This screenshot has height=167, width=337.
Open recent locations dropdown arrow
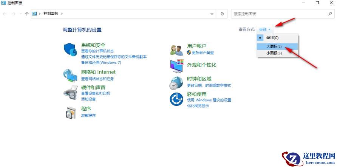pyautogui.click(x=21, y=14)
